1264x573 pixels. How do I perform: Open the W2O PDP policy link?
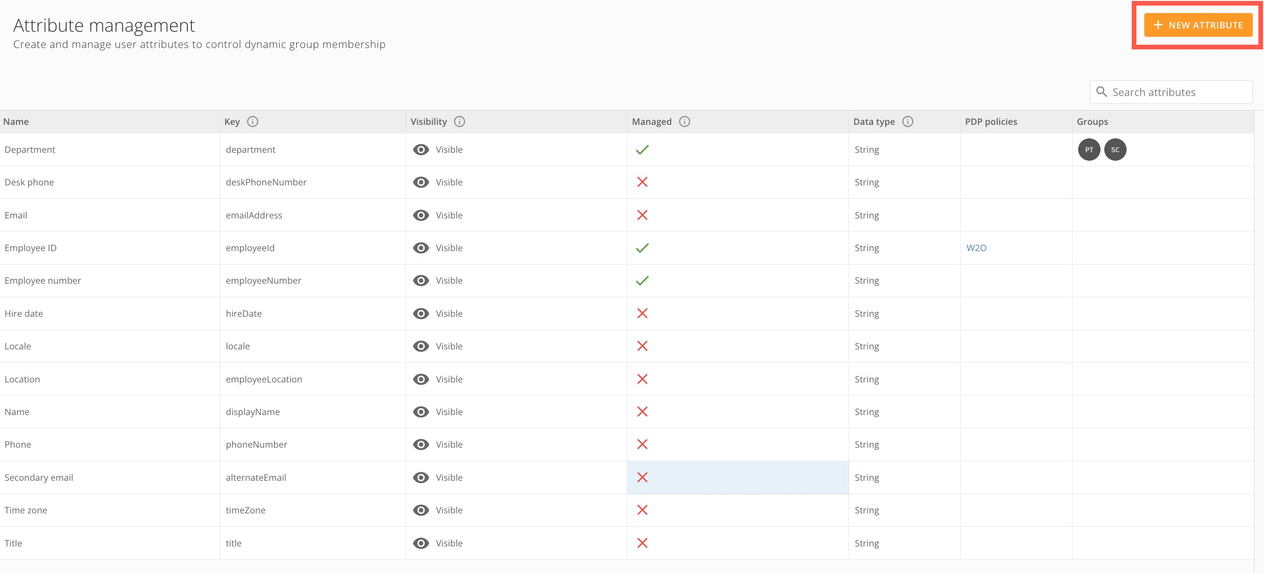click(976, 248)
